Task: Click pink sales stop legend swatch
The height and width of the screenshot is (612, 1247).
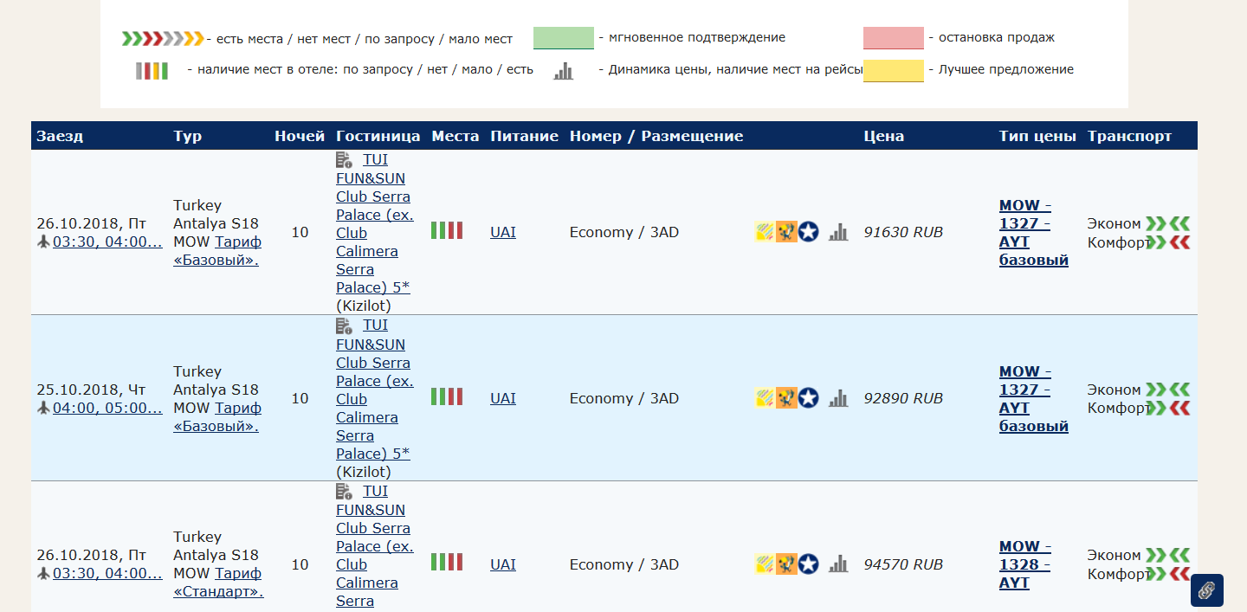Action: pyautogui.click(x=894, y=38)
